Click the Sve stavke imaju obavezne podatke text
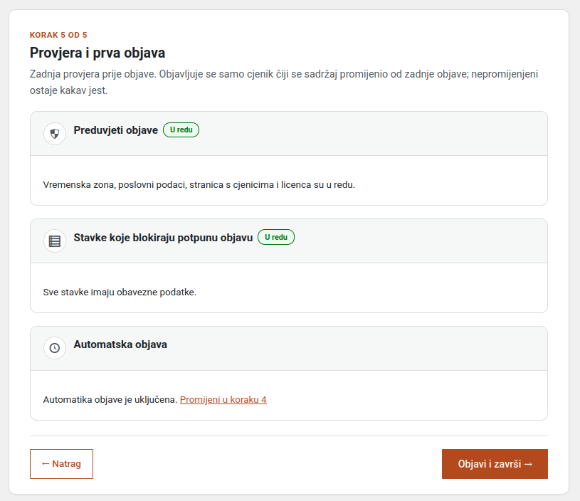 [120, 292]
